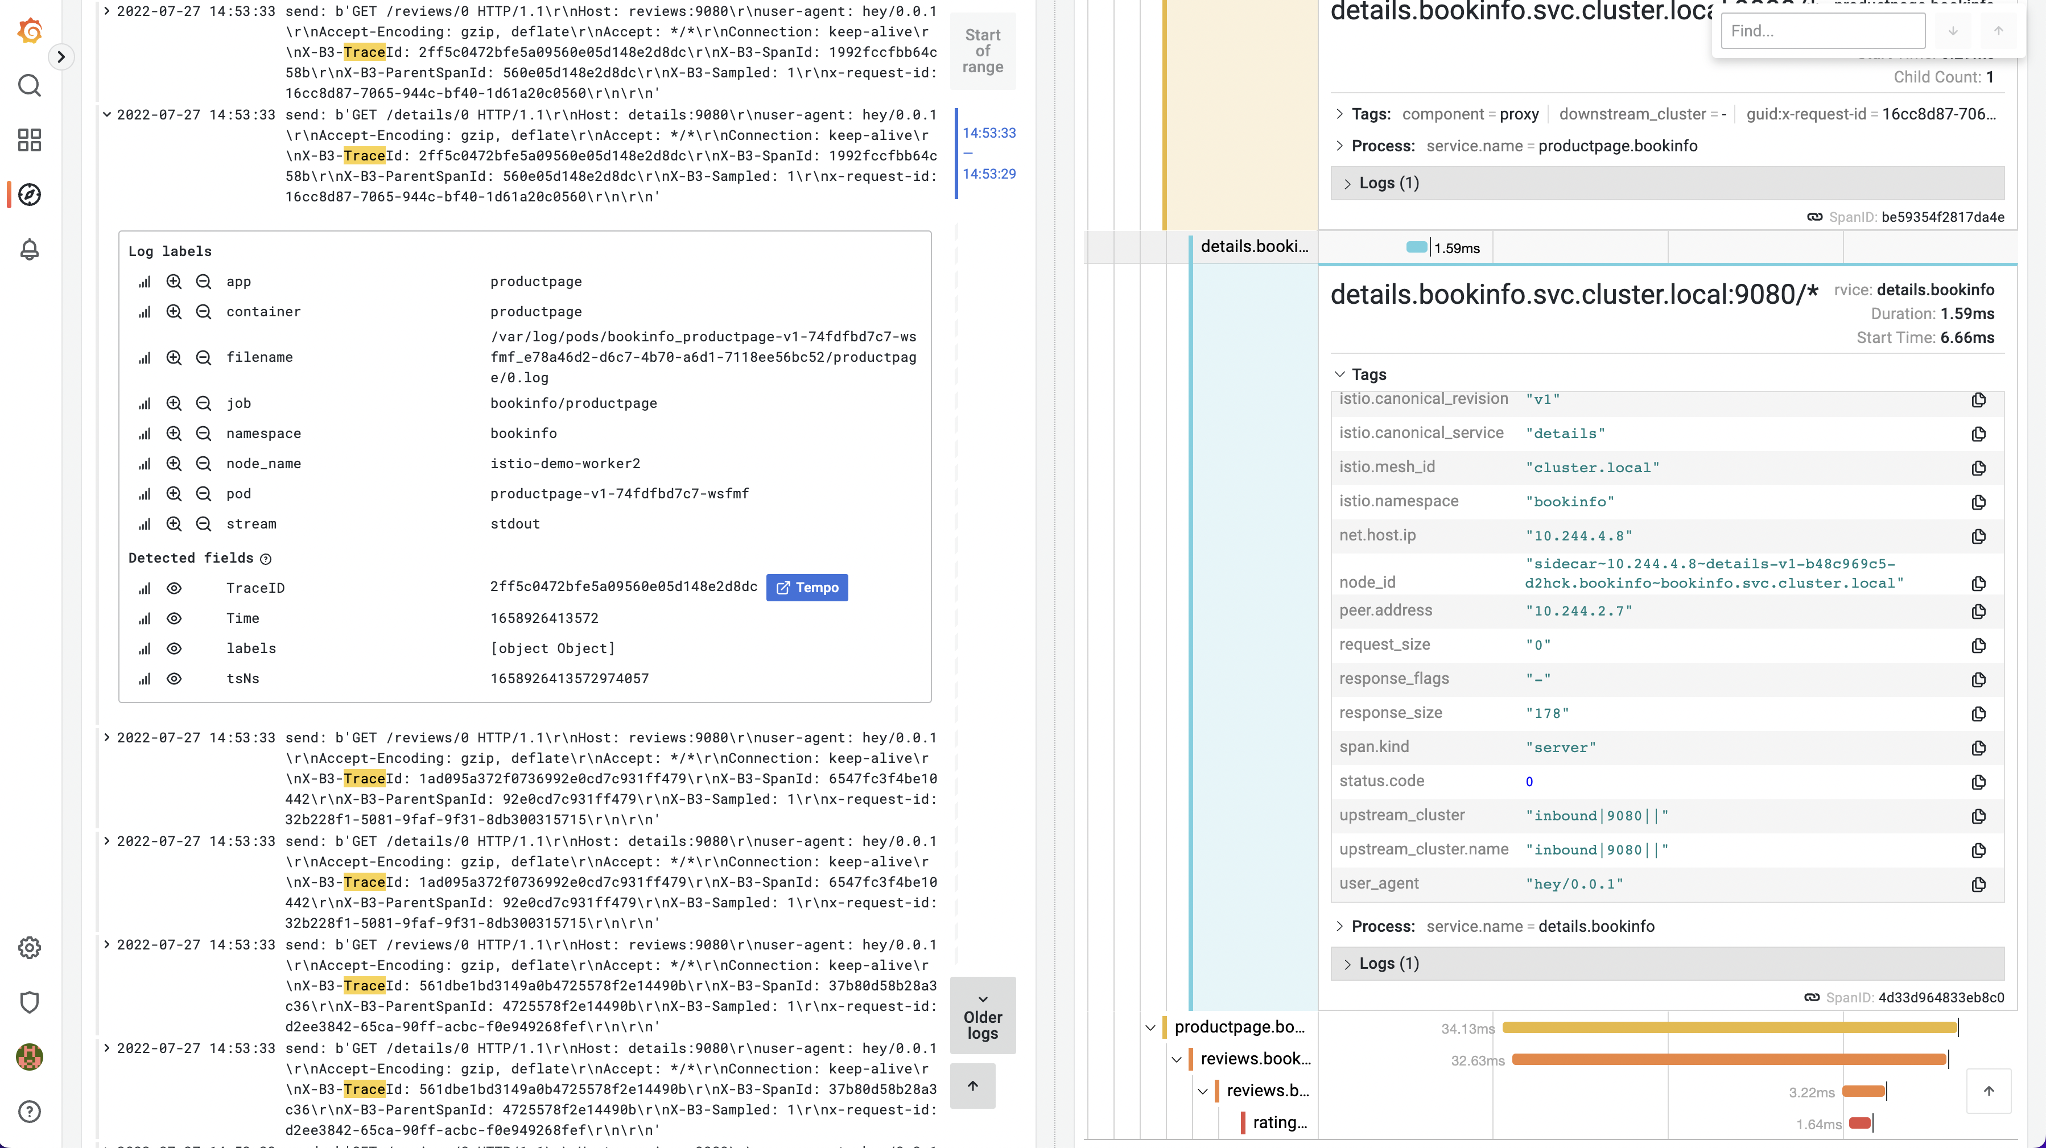Click the productpage.bo yellow span bar
Viewport: 2046px width, 1148px height.
(1729, 1027)
